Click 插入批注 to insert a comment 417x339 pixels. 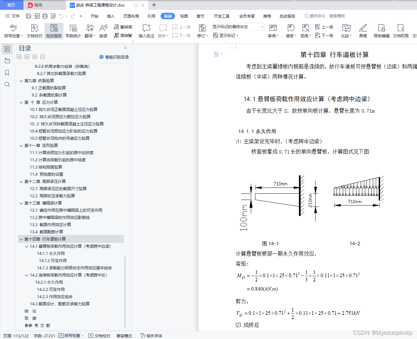146,31
